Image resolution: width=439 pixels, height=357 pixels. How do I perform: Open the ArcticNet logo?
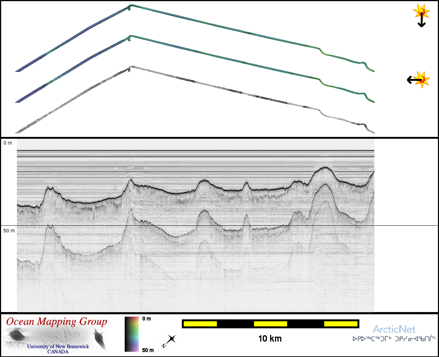(394, 329)
